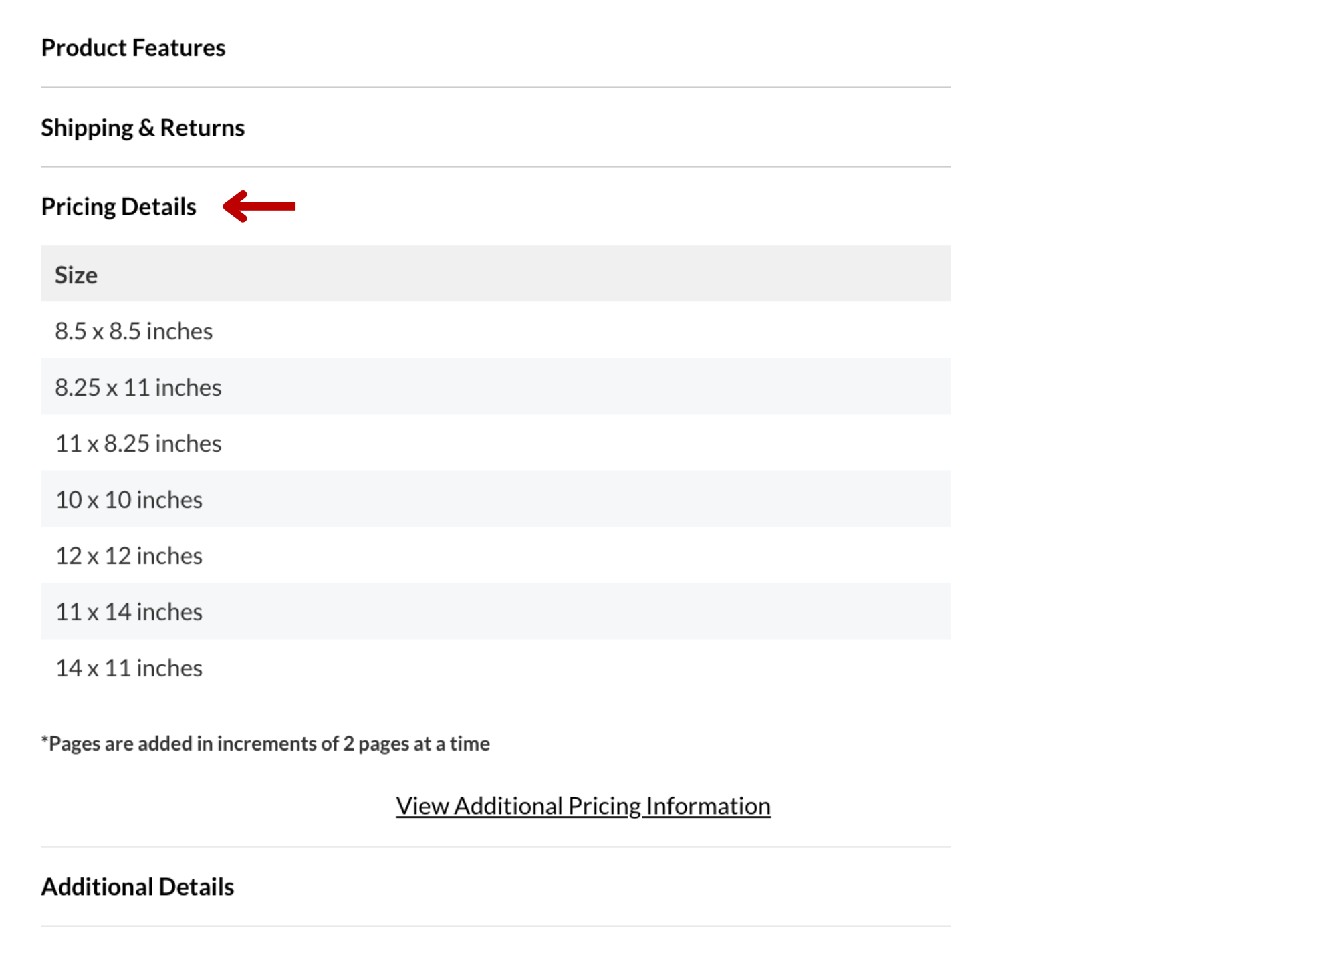Image resolution: width=1337 pixels, height=955 pixels.
Task: Click the pages increment footnote text
Action: [265, 742]
